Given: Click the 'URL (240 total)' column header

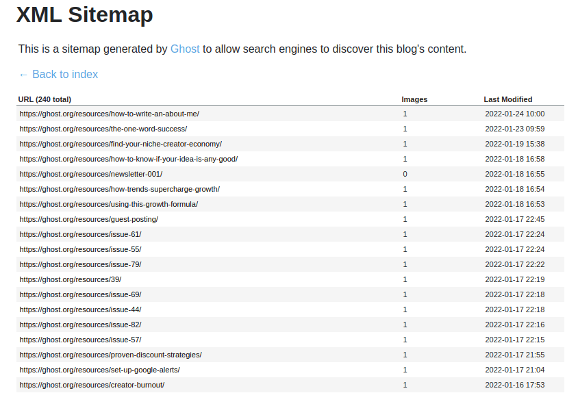Looking at the screenshot, I should tap(45, 99).
